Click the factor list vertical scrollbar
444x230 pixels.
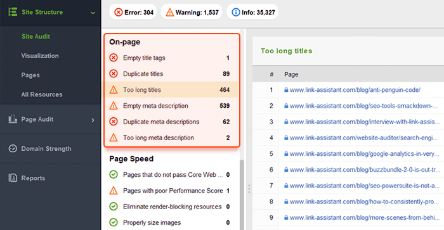point(242,195)
